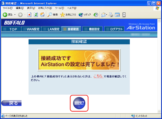
Task: Open the ファイル(F) menu
Action: 8,8
